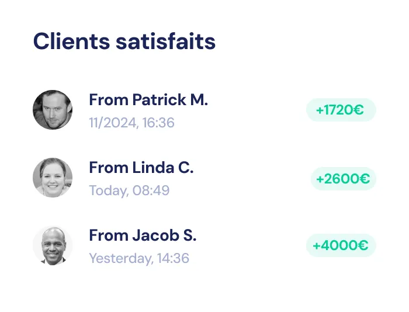Click the word From before Jacob
Viewport: 409px width, 312px height.
pyautogui.click(x=109, y=235)
